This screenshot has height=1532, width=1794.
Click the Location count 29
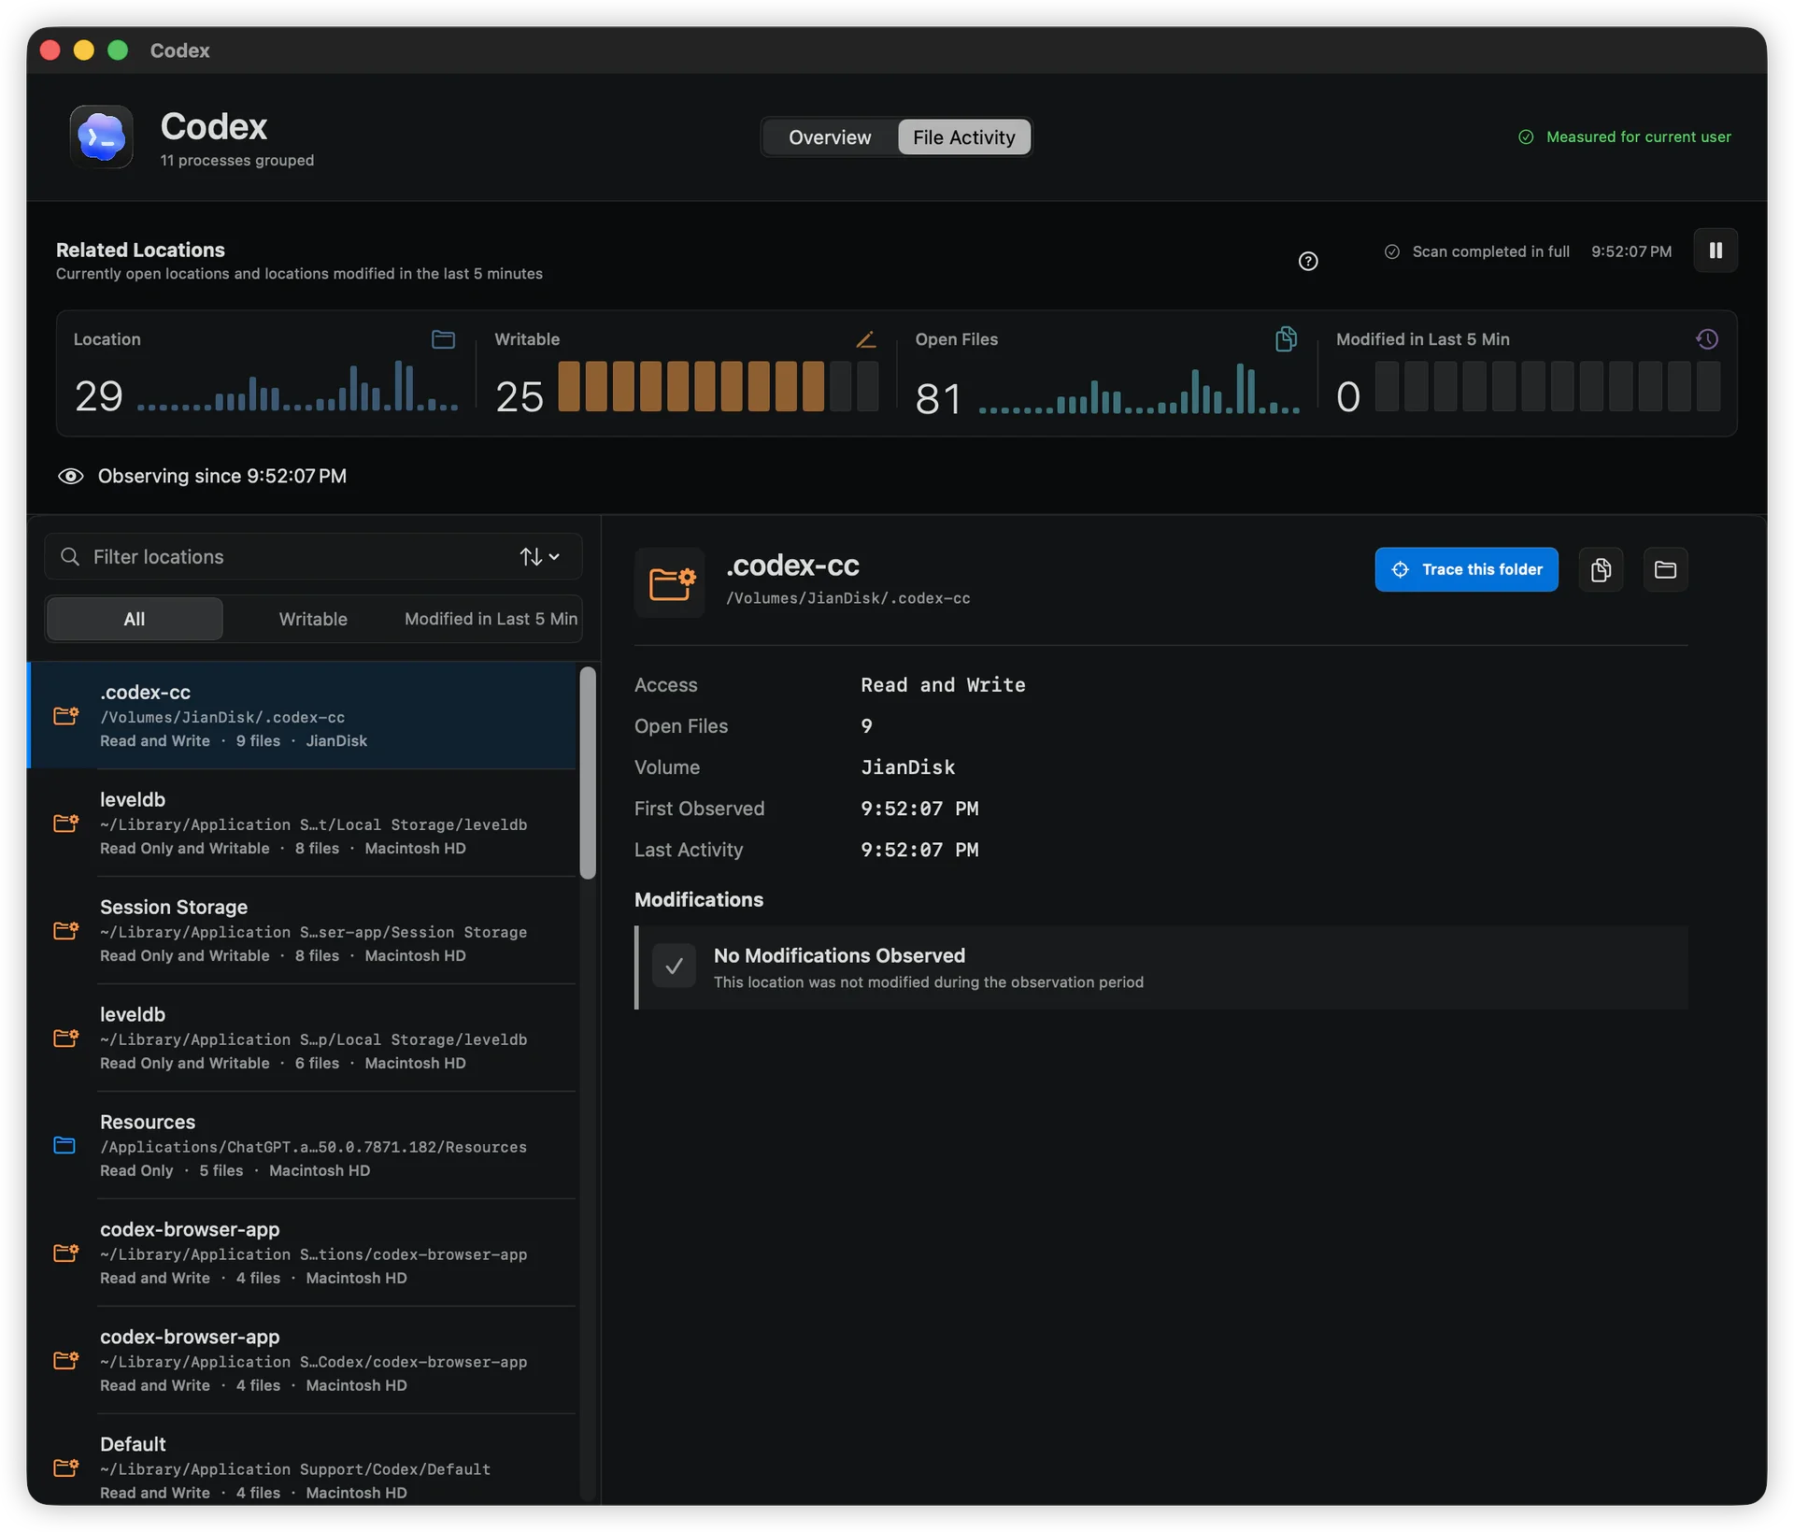pos(99,397)
